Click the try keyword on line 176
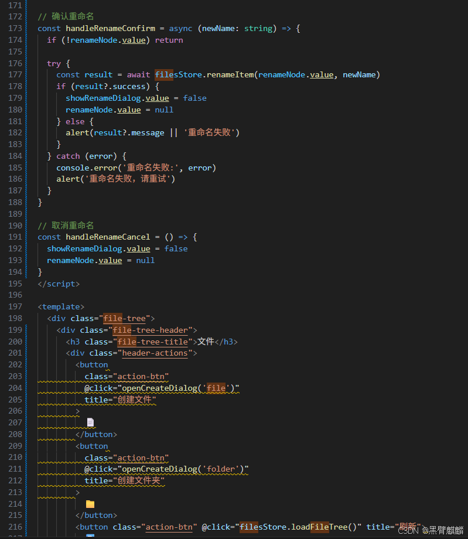Image resolution: width=468 pixels, height=539 pixels. [54, 64]
